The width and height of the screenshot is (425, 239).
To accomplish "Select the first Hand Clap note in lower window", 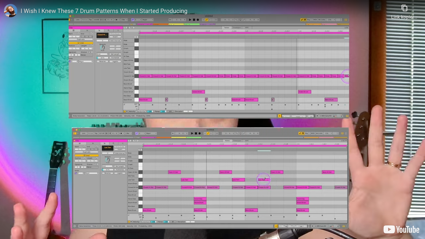I will pos(200,199).
